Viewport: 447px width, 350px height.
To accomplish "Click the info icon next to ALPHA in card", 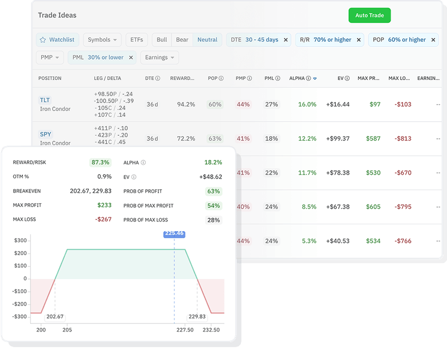I will (143, 161).
